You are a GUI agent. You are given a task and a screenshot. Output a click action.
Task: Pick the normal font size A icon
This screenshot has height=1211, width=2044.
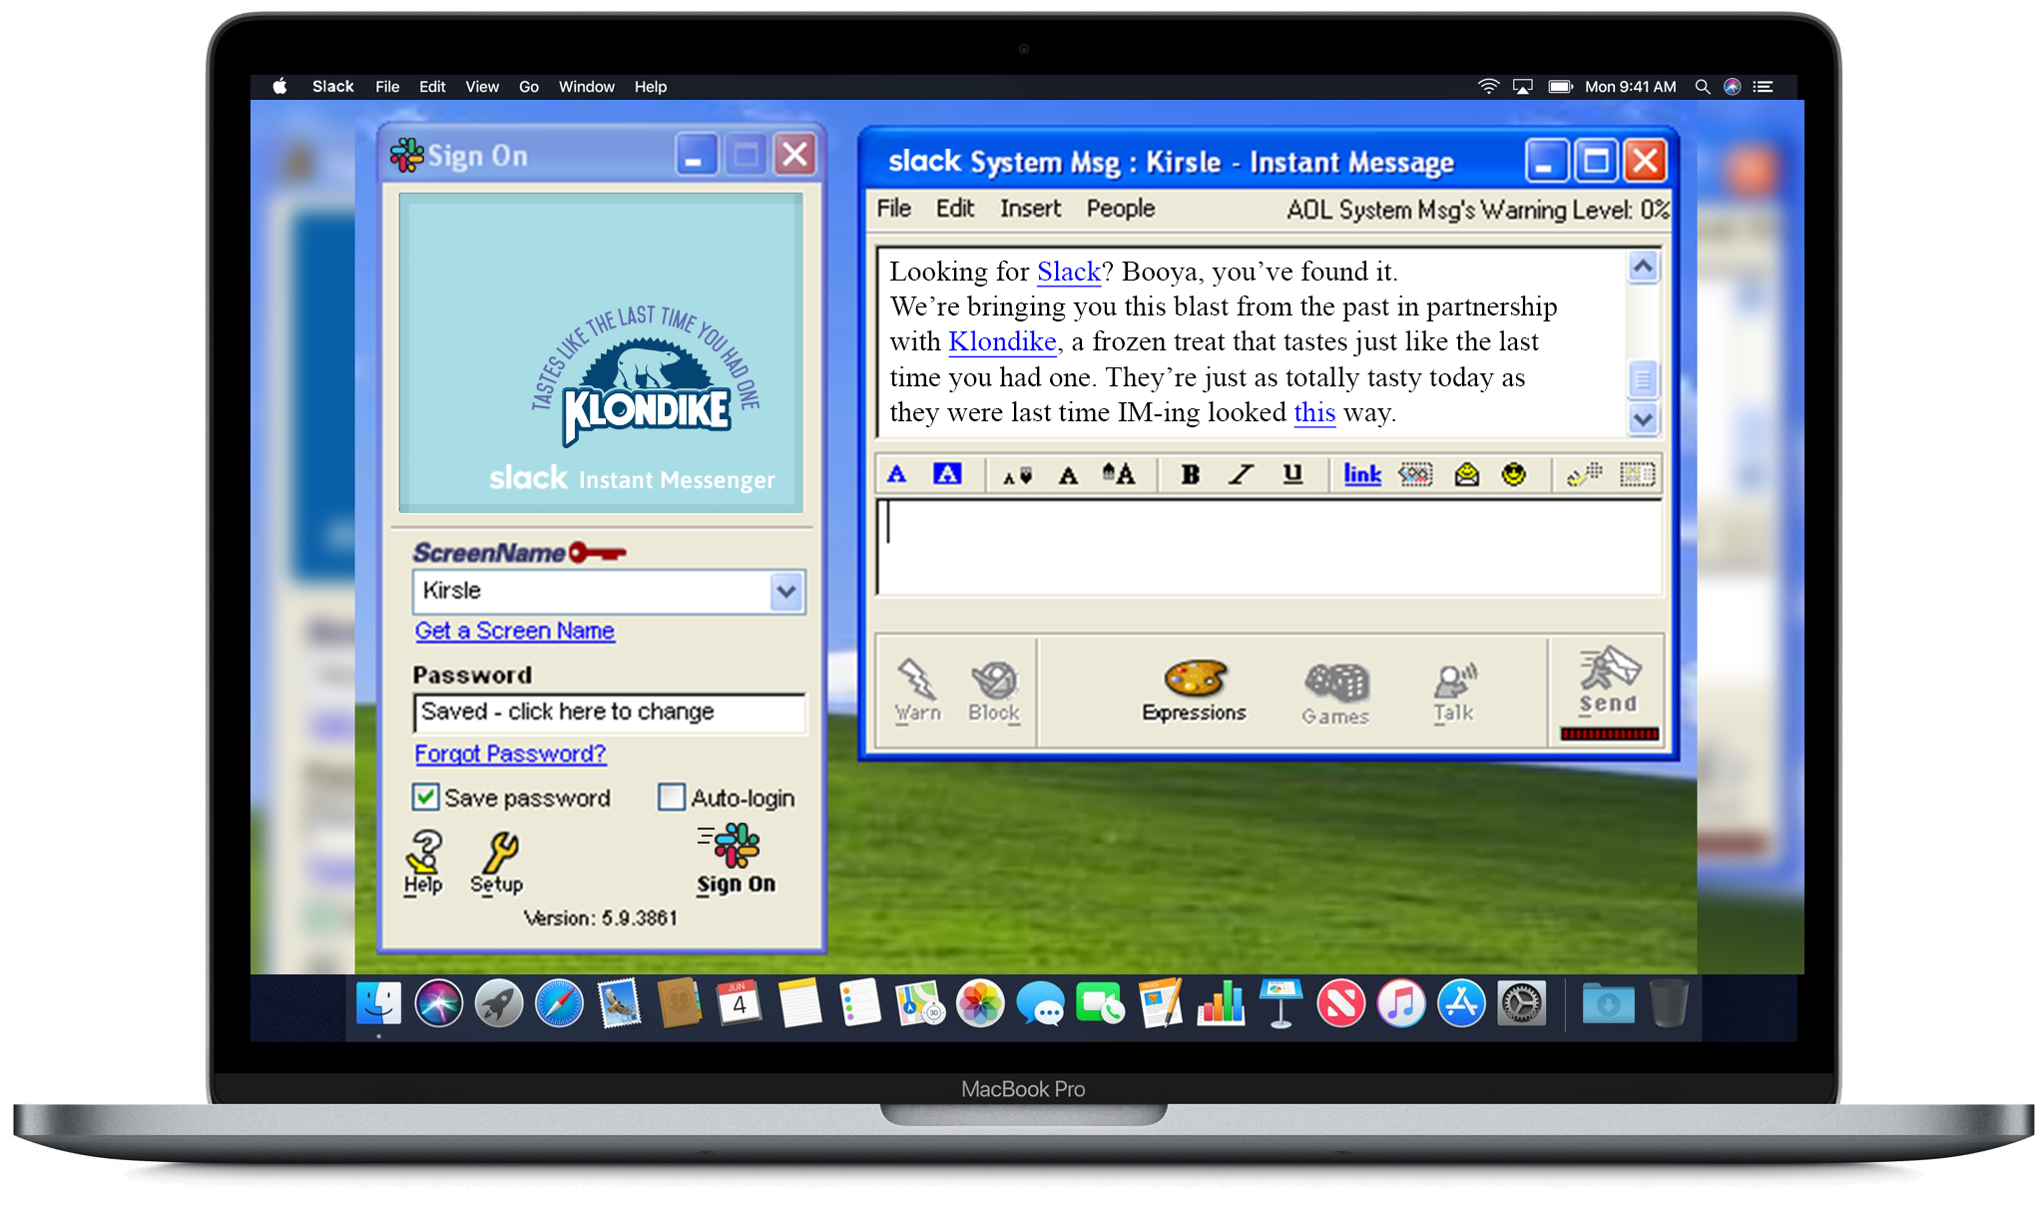(1068, 475)
